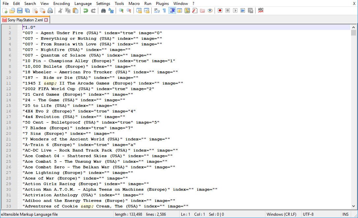Screen dimensions: 358x218
Task: Close document with the X at menu bar right
Action: (354, 3)
